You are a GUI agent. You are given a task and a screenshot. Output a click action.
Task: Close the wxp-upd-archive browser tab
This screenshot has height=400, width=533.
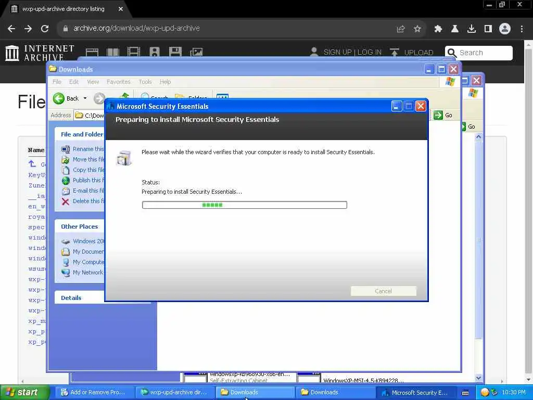click(x=121, y=9)
